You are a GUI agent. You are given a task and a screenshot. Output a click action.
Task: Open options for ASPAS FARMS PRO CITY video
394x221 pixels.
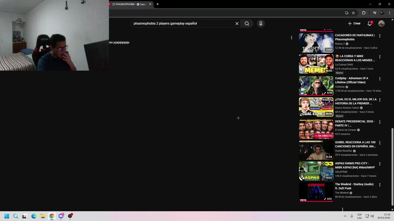coord(380,164)
